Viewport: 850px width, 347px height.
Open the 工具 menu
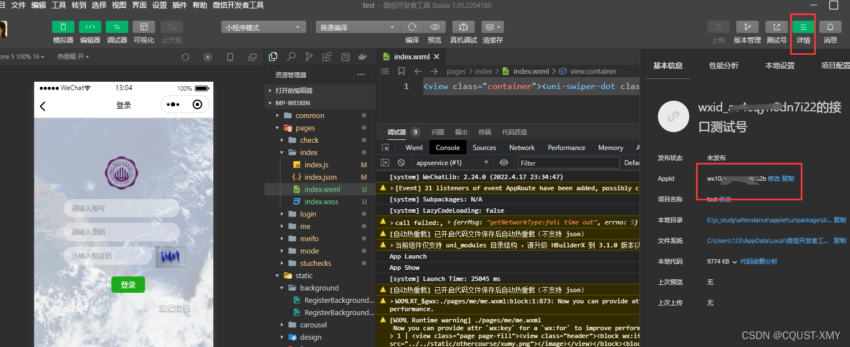pos(59,5)
